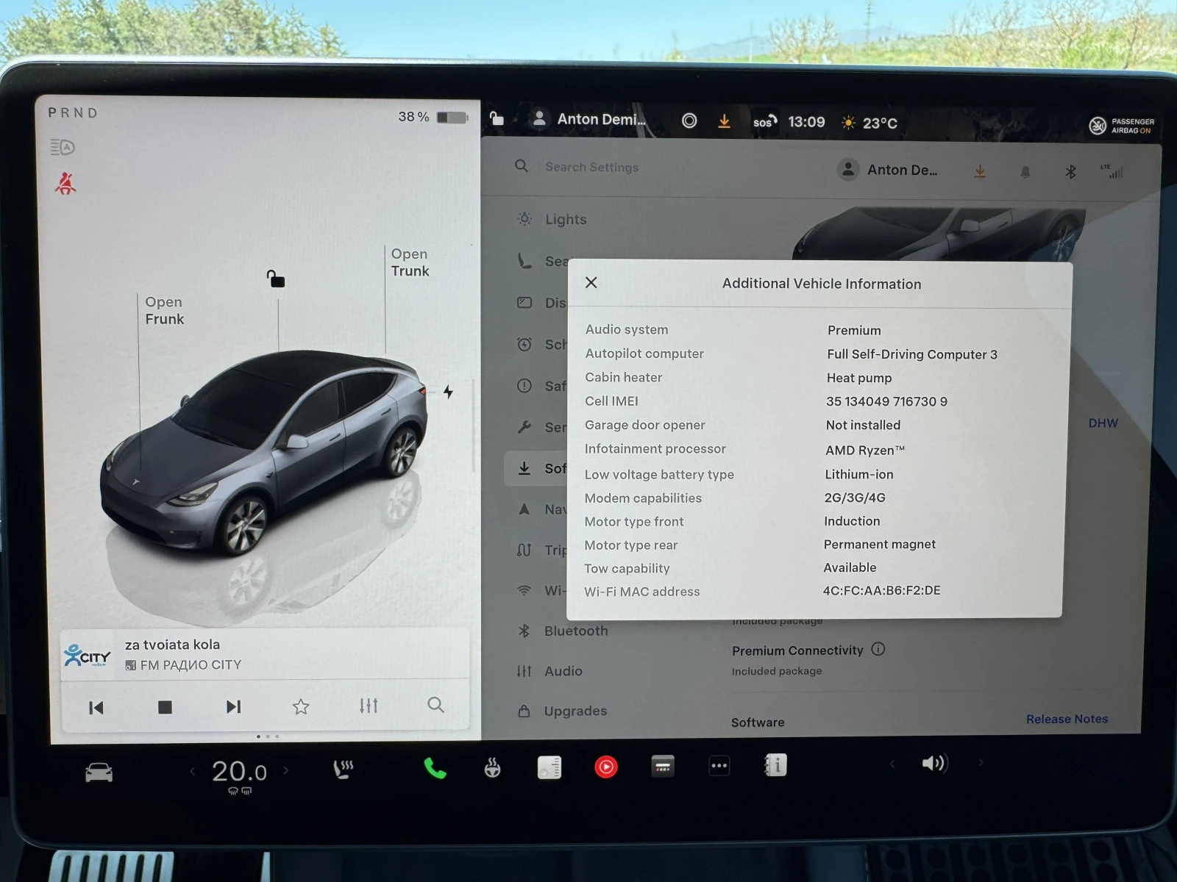Open YouTube Music from the dock
1177x882 pixels.
click(x=606, y=767)
